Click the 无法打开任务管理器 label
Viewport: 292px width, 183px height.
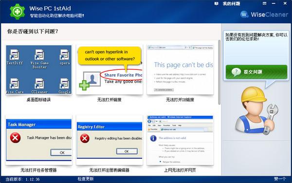tap(38, 170)
